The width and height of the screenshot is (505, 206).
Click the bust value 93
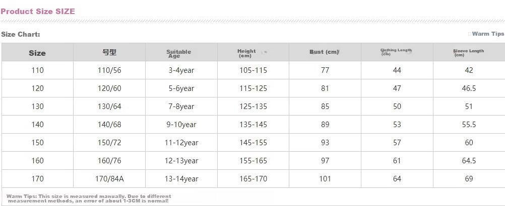(325, 143)
